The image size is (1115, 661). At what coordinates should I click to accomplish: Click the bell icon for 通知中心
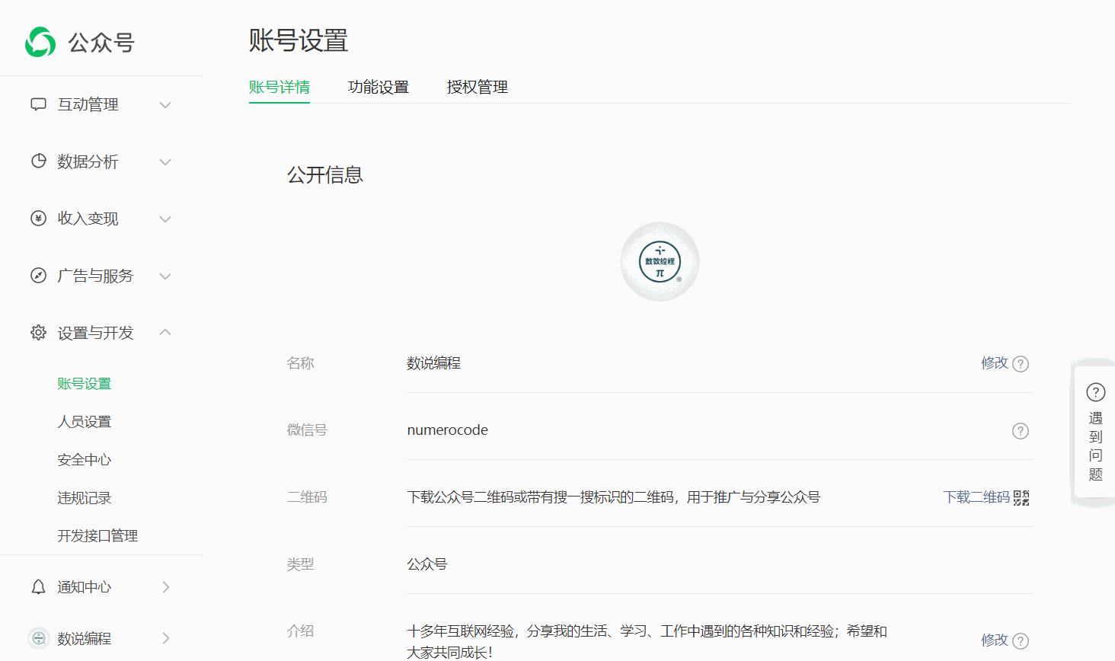pyautogui.click(x=38, y=587)
